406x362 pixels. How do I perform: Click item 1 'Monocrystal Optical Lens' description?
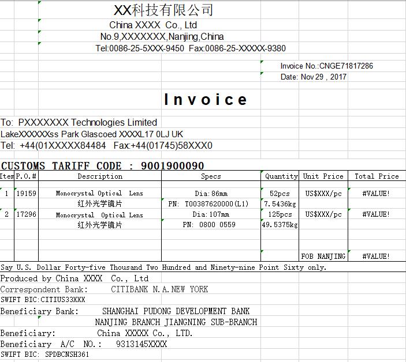(x=99, y=193)
